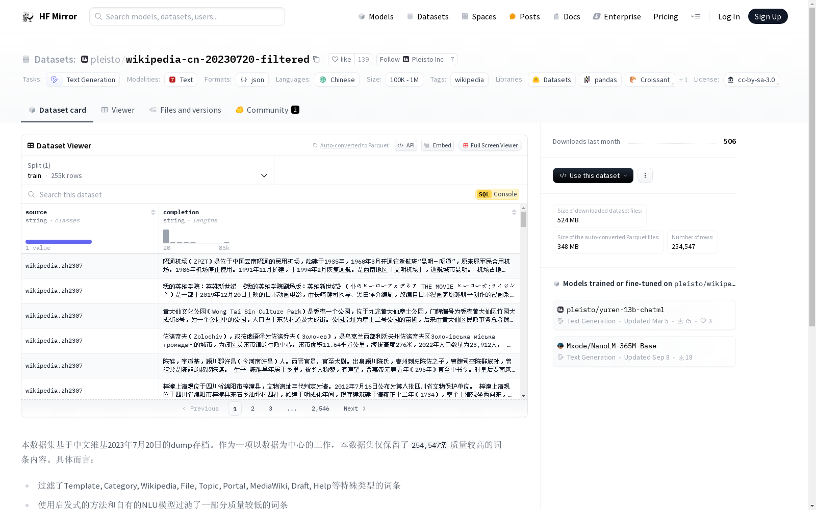
Task: Go to Models in top navigation
Action: 376,16
